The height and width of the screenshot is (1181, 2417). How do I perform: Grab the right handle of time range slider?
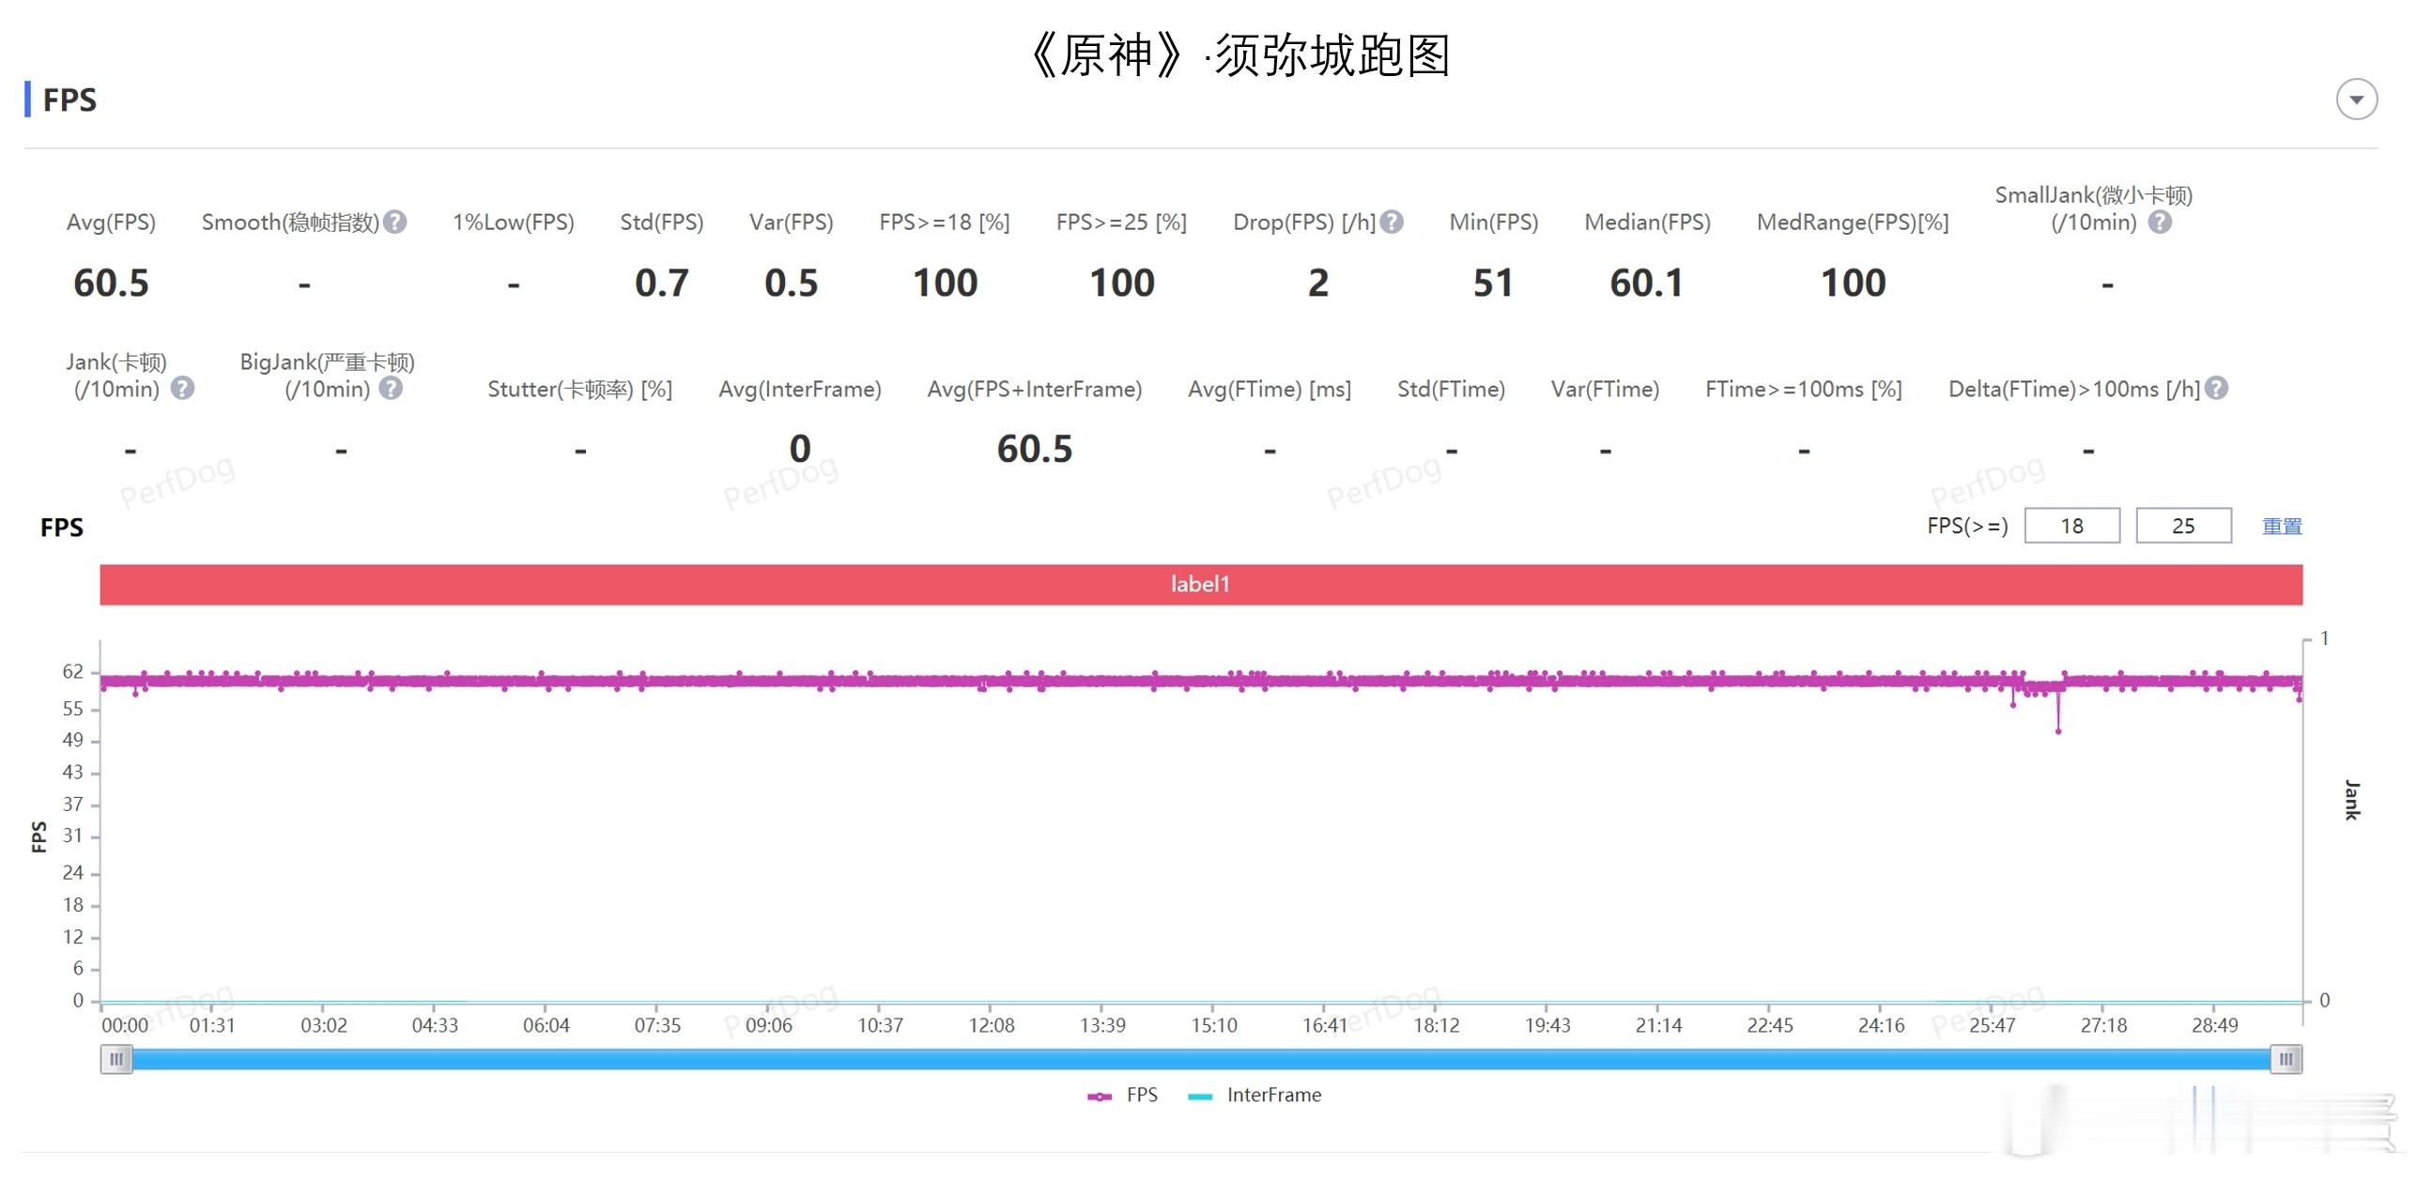pyautogui.click(x=2286, y=1060)
